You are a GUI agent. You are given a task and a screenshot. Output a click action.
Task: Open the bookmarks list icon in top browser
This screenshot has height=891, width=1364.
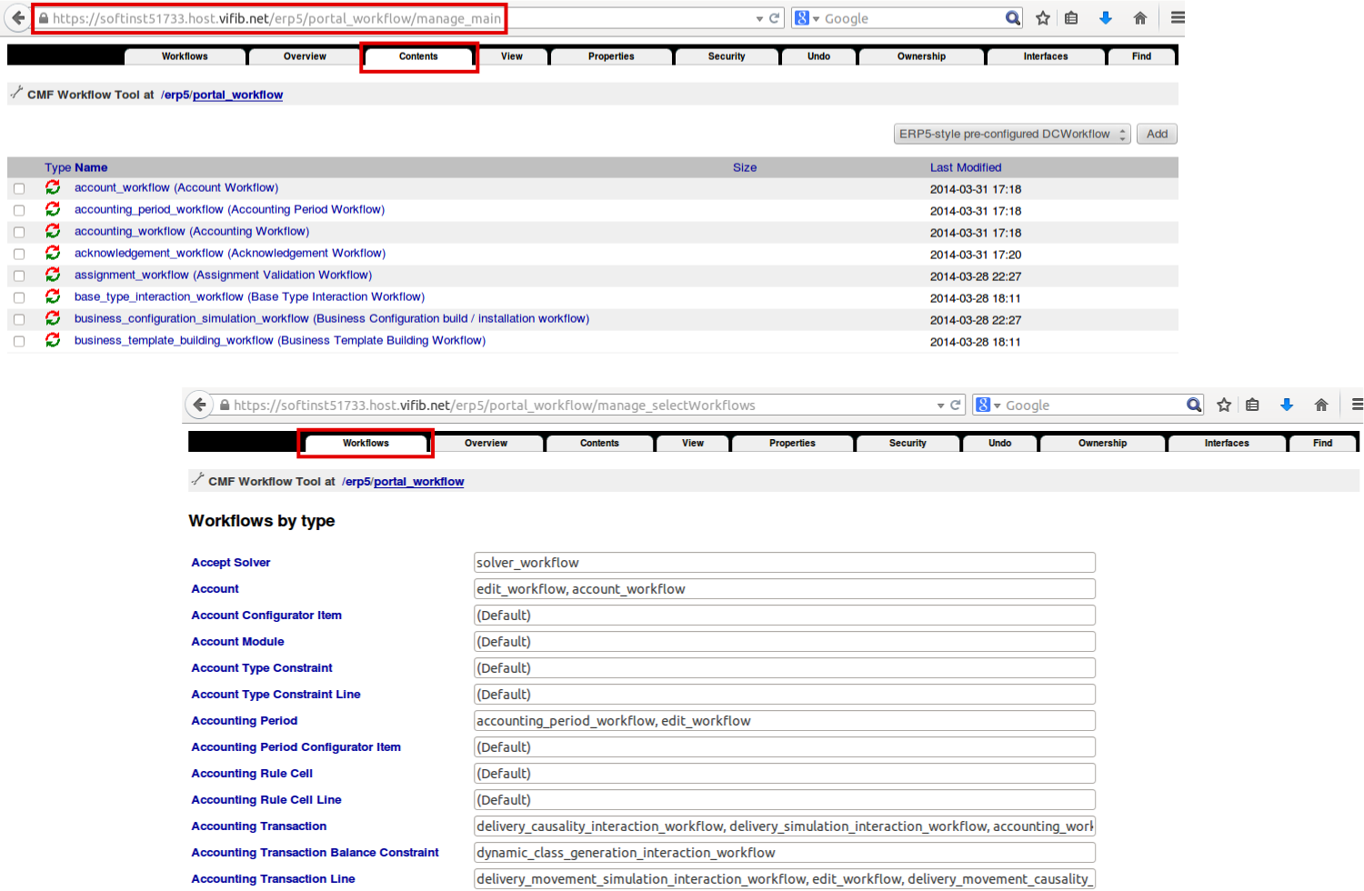1071,18
